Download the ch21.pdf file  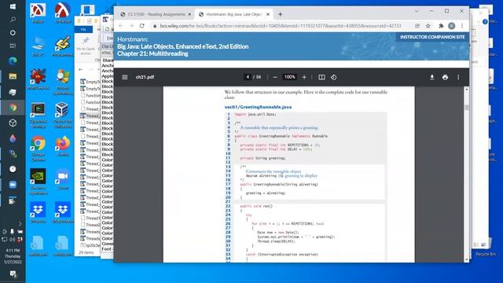pyautogui.click(x=432, y=77)
